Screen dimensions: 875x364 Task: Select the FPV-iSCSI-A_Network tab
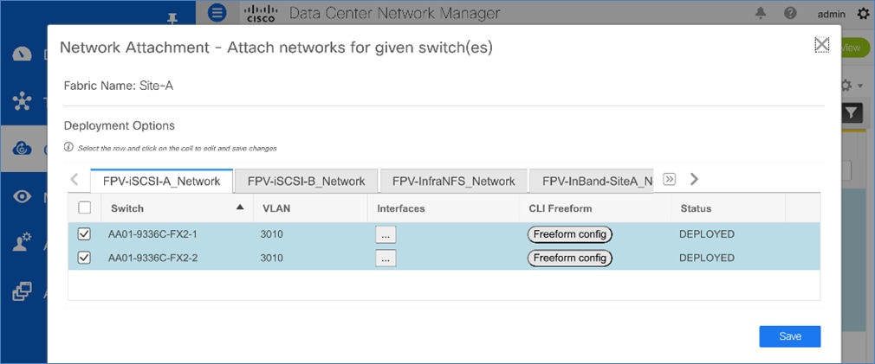coord(162,181)
